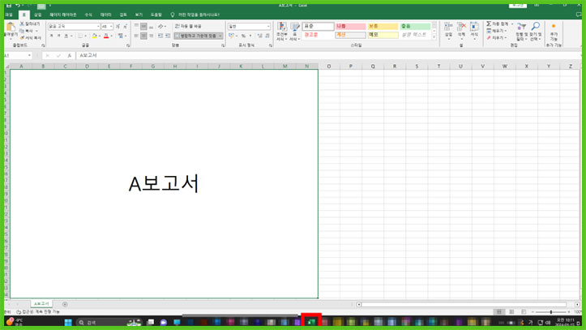This screenshot has height=330, width=586.
Task: Click the Copy (복사) button
Action: click(29, 31)
